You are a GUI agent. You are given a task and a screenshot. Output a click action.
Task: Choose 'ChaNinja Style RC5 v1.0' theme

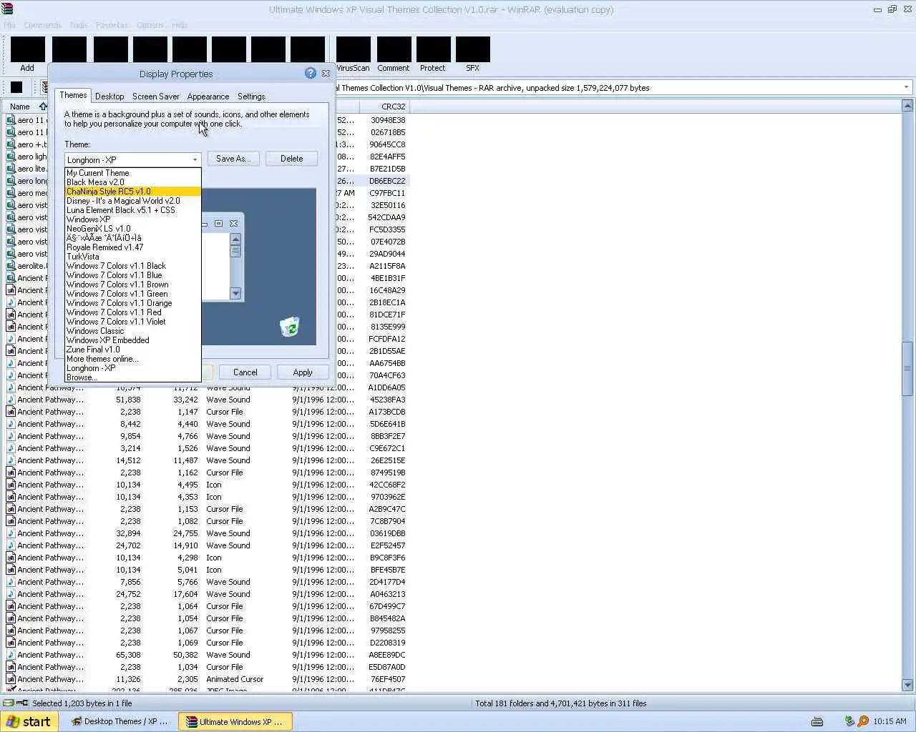(132, 192)
